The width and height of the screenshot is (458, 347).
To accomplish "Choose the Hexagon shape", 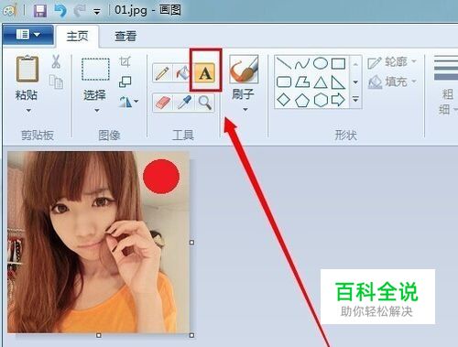I will pos(321,100).
